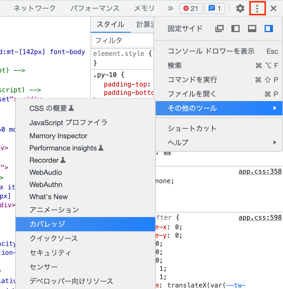Select the dock-to-right icon
This screenshot has height=289, width=283.
(268, 28)
